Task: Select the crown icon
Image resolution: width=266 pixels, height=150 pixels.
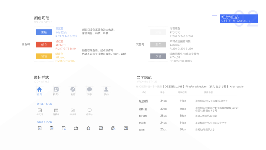Action: pos(76,128)
